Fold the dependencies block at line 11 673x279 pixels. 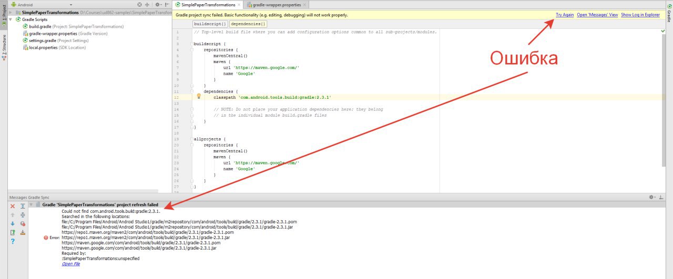click(x=192, y=91)
